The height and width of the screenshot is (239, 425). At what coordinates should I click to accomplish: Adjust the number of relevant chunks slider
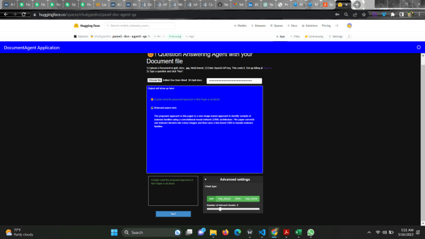coord(233,209)
